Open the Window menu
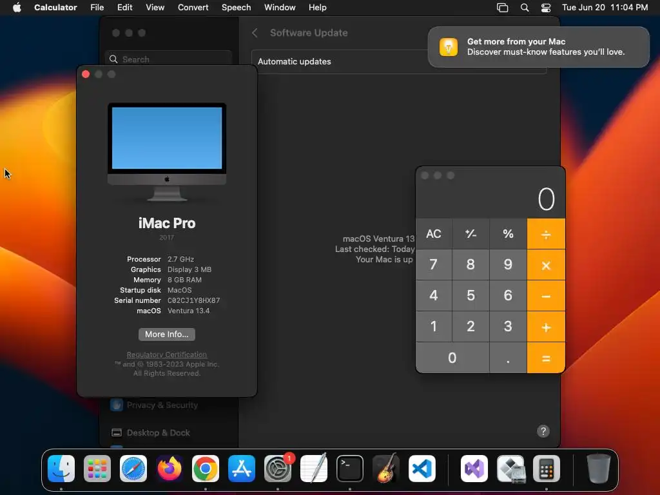660x495 pixels. point(280,8)
